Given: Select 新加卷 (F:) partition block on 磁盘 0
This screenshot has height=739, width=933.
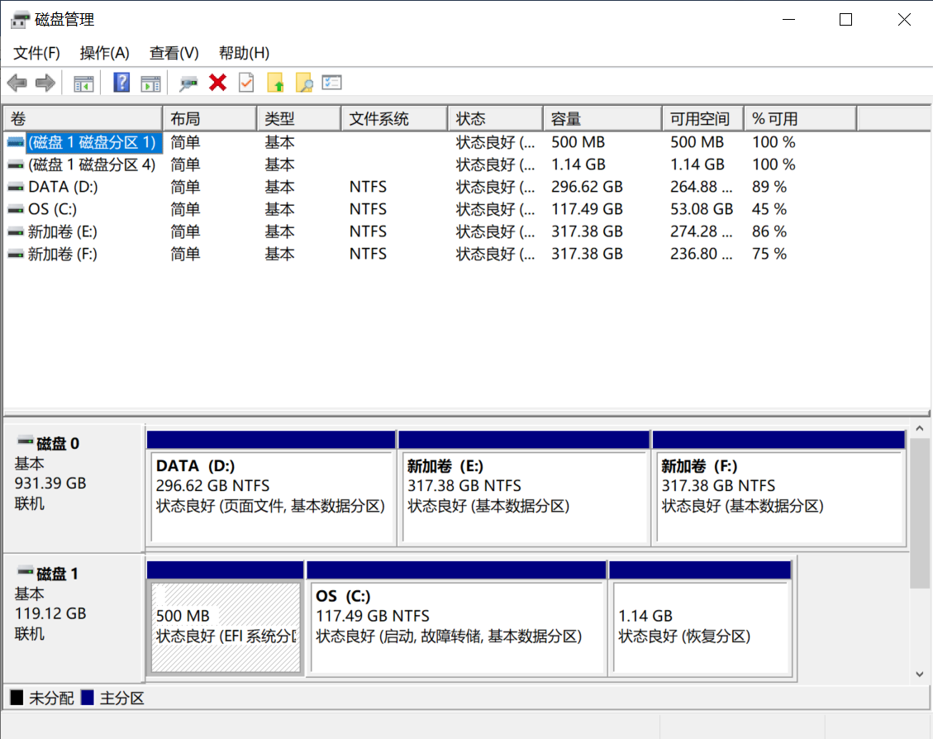Looking at the screenshot, I should 779,488.
